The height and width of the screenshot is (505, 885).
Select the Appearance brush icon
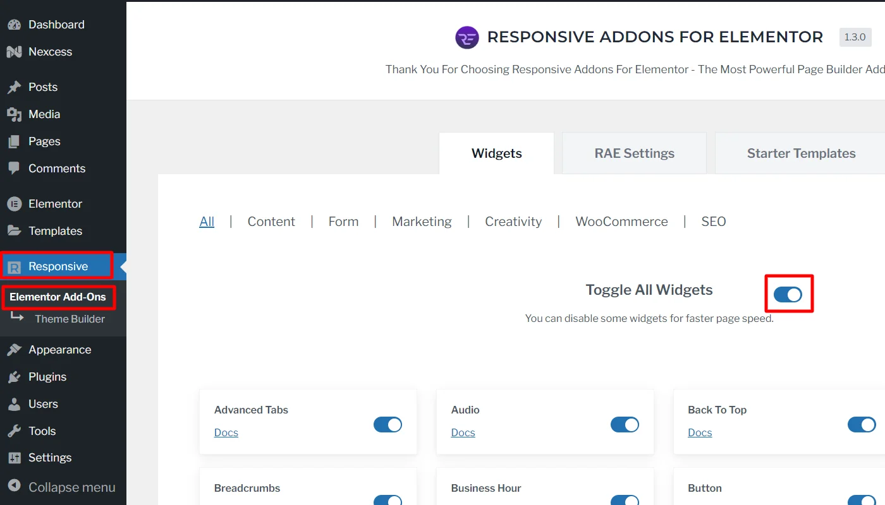tap(15, 349)
